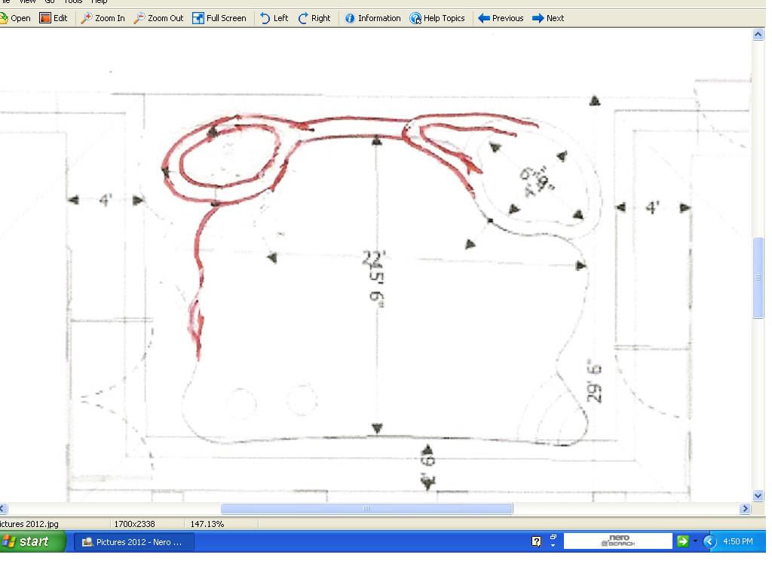Zoom In on the picture
The image size is (772, 579).
[103, 18]
